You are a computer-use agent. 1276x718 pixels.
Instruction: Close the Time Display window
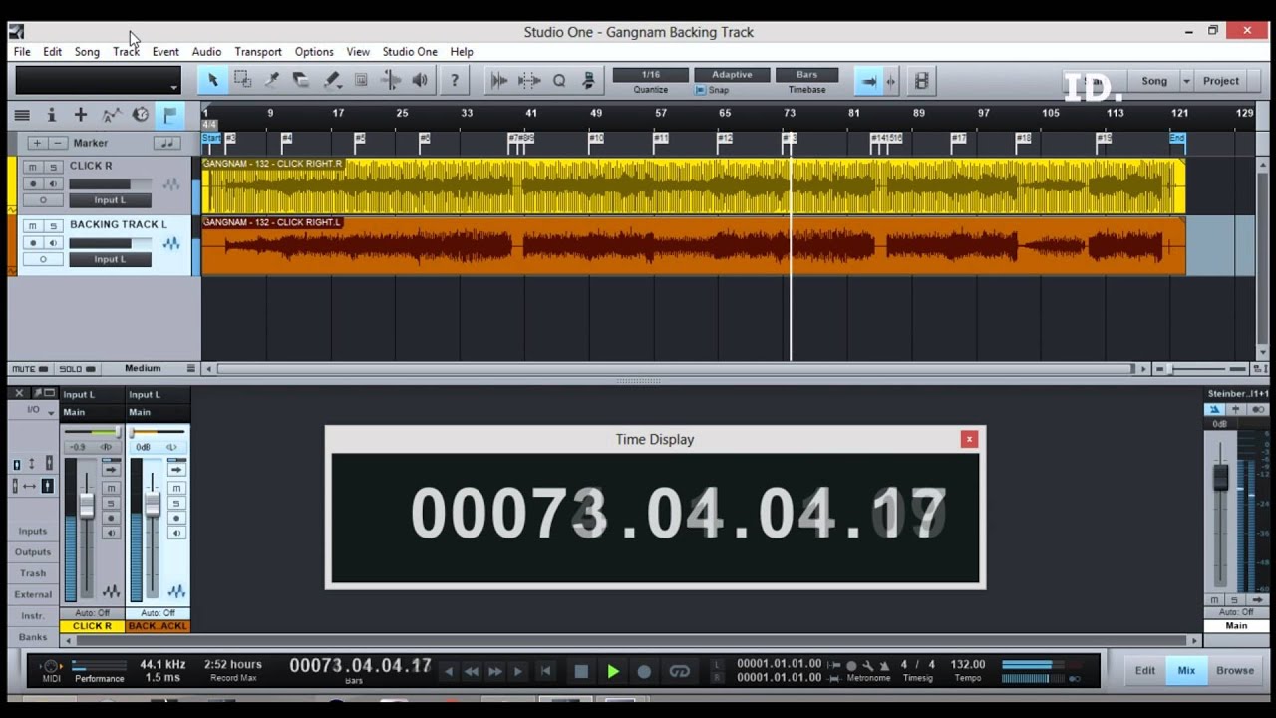pos(969,439)
